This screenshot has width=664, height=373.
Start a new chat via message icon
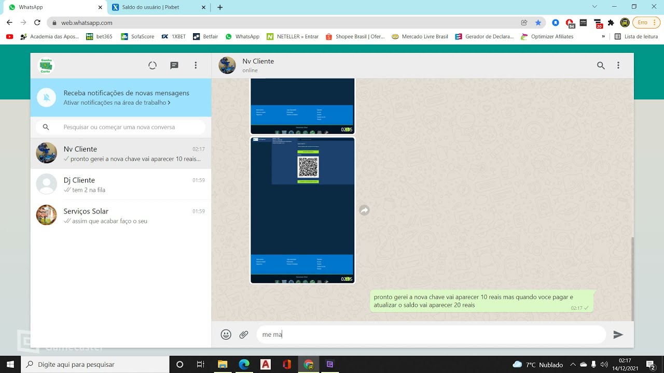pyautogui.click(x=174, y=65)
